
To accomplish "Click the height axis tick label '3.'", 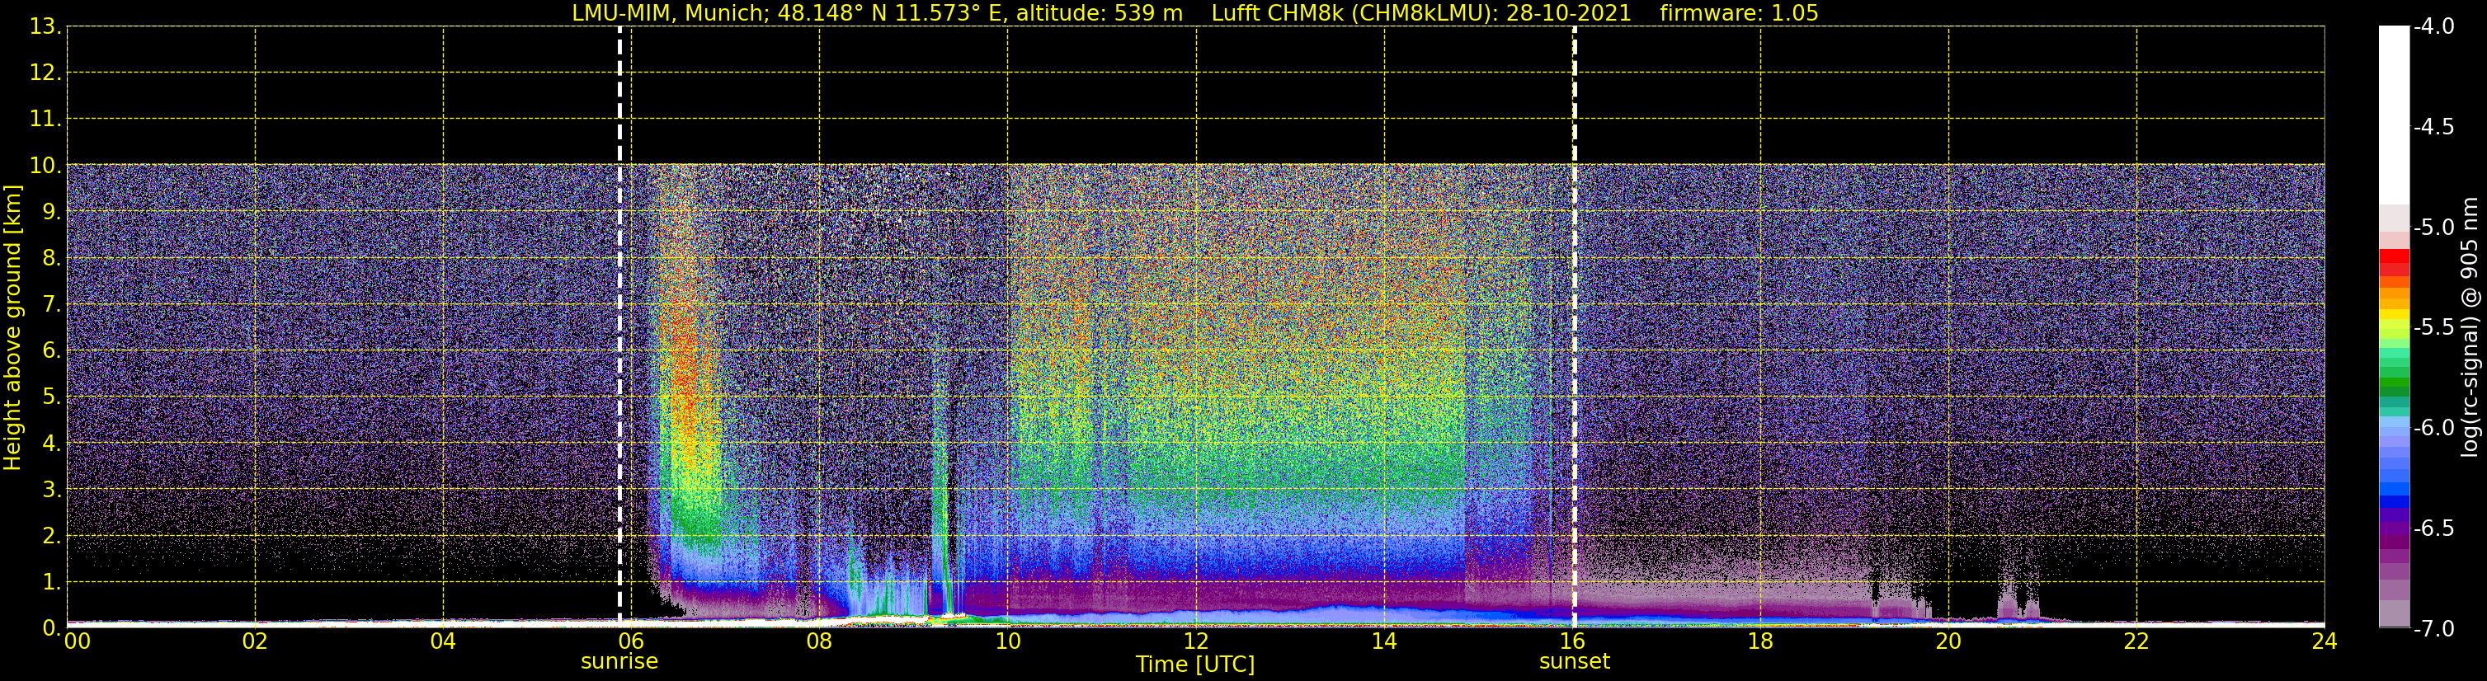I will pos(51,489).
